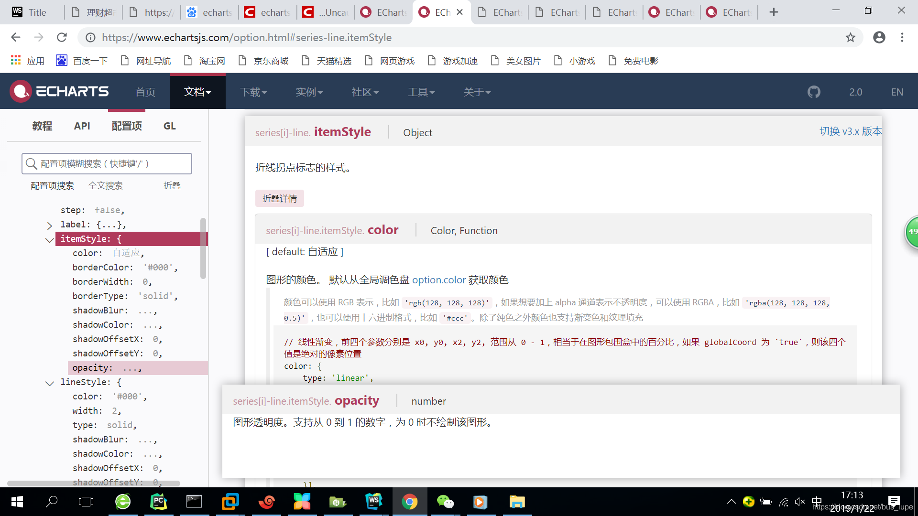Go to 首页 in the navbar
The height and width of the screenshot is (516, 918).
click(x=145, y=92)
